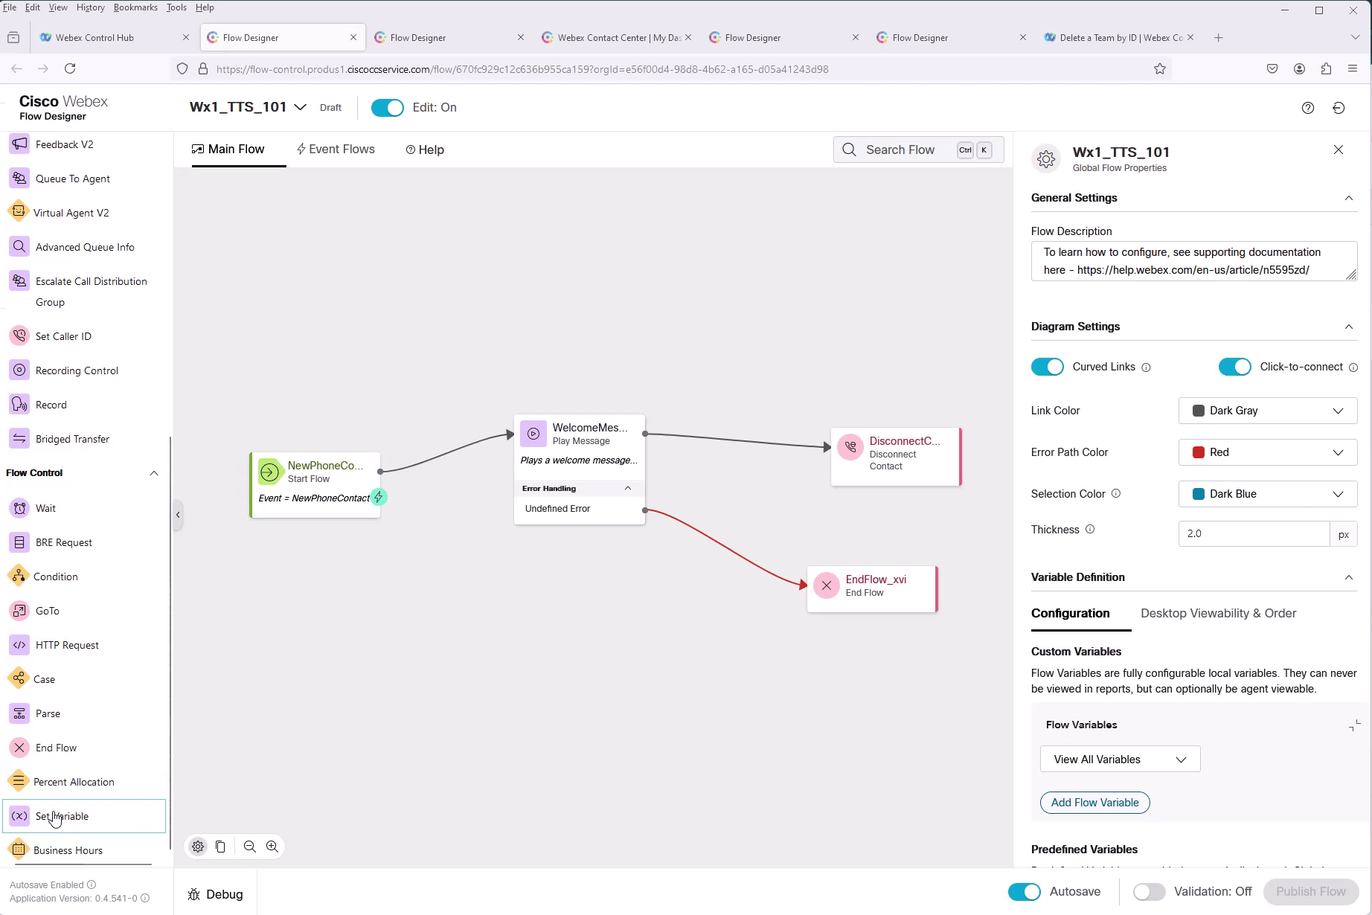The height and width of the screenshot is (915, 1372).
Task: Click the Bridged Transfer activity icon
Action: 19,439
